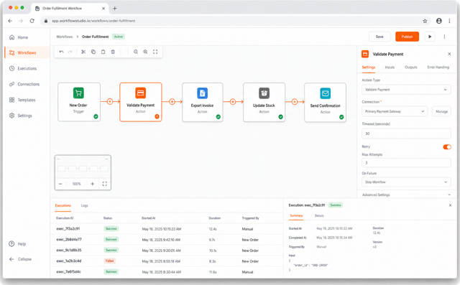
Task: Collapse the sidebar
Action: point(20,259)
